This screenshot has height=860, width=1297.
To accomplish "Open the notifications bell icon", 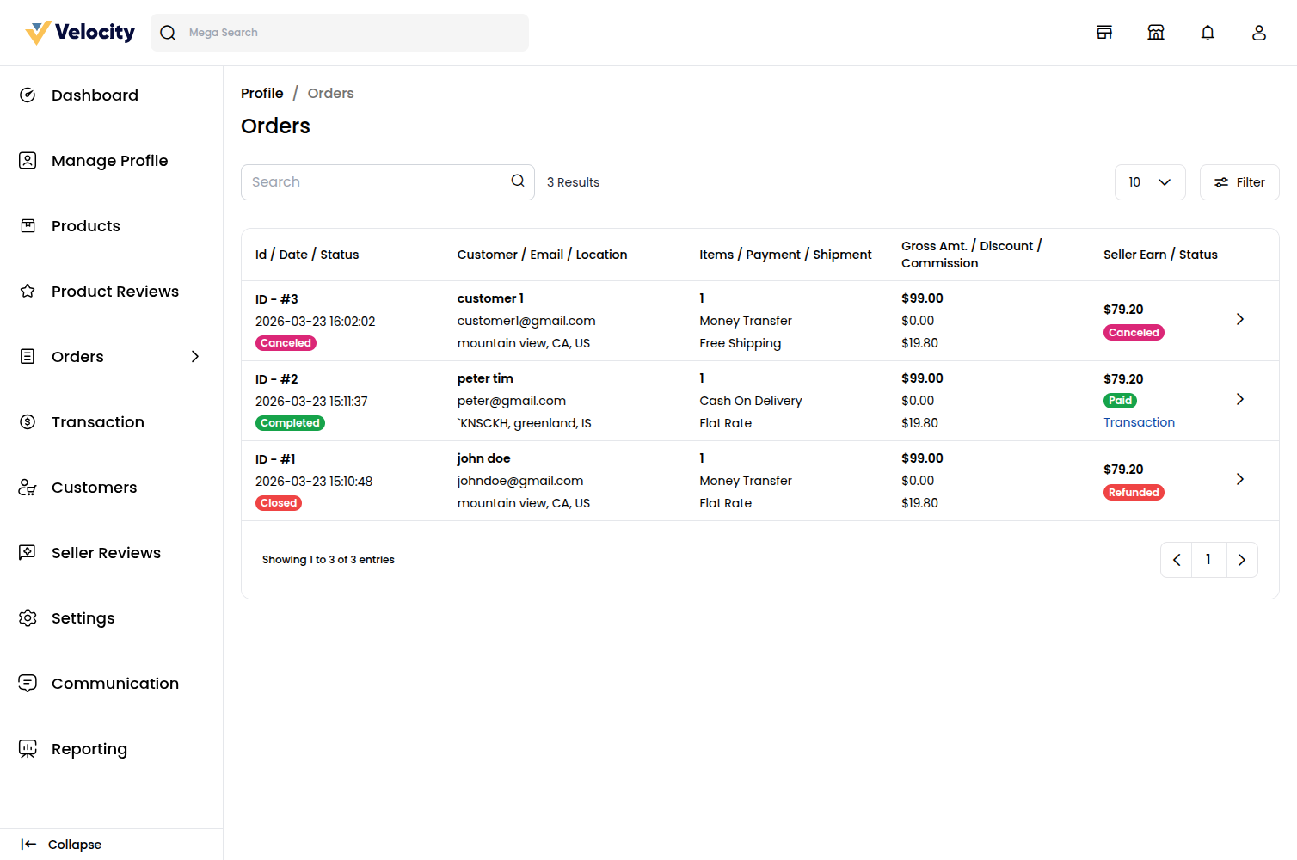I will 1208,32.
